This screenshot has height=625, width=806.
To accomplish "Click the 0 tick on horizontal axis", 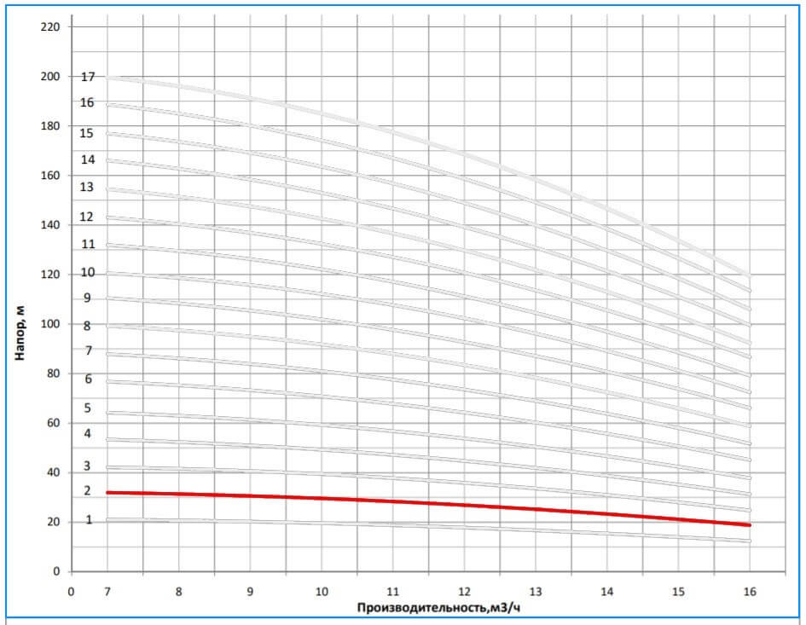I will tap(72, 591).
